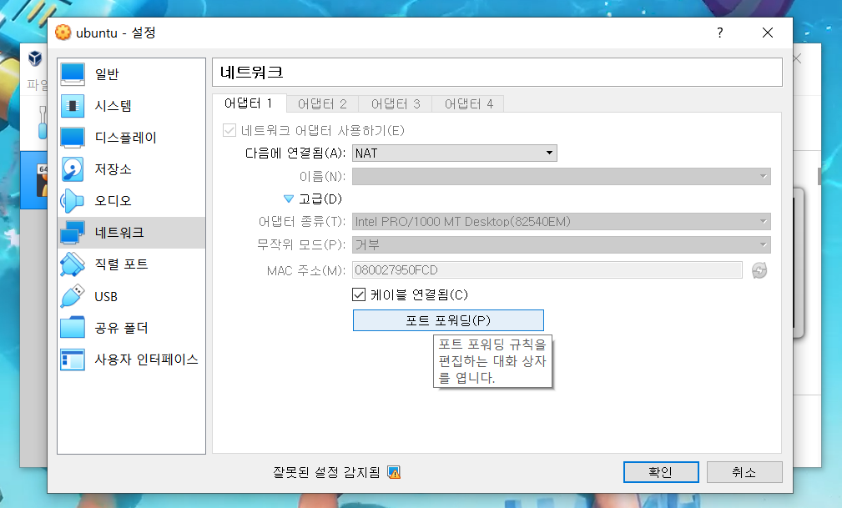Switch to 어댑터 3 tab
The image size is (842, 508).
pos(396,103)
